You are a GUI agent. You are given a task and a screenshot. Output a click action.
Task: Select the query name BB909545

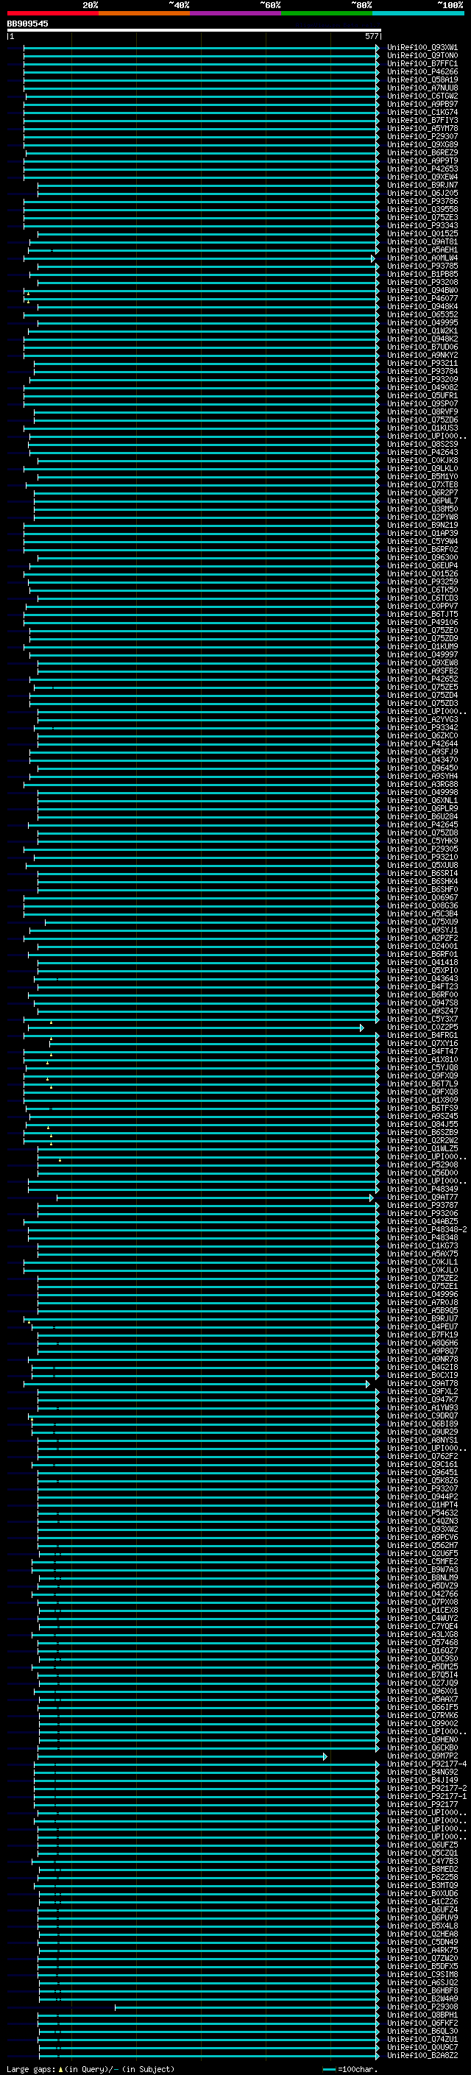27,24
